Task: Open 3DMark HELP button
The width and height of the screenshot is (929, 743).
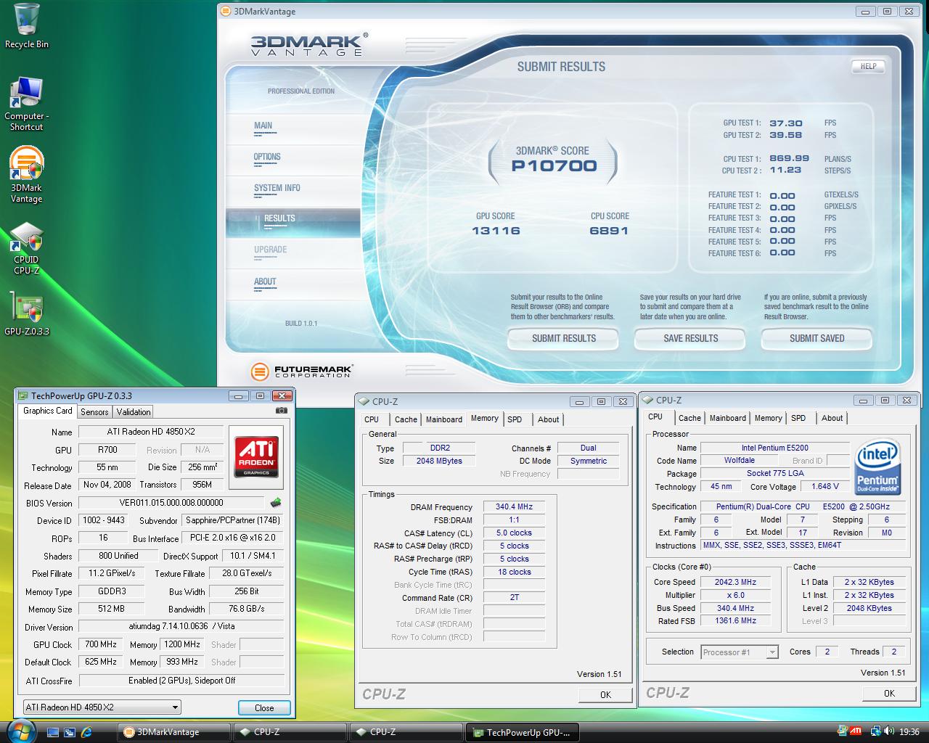Action: (x=869, y=66)
